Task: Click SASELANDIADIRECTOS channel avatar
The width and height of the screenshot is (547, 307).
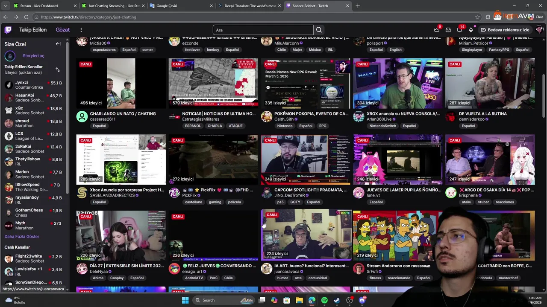Action: click(x=82, y=193)
